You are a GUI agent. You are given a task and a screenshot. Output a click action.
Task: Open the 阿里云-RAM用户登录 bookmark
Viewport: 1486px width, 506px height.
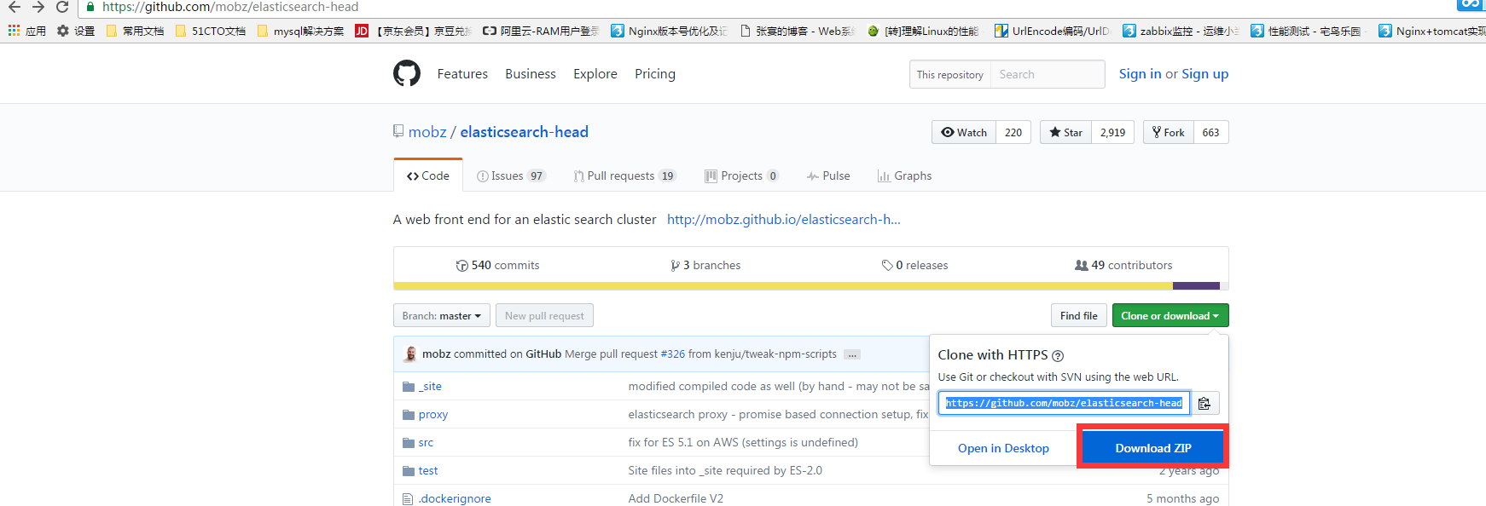coord(541,31)
